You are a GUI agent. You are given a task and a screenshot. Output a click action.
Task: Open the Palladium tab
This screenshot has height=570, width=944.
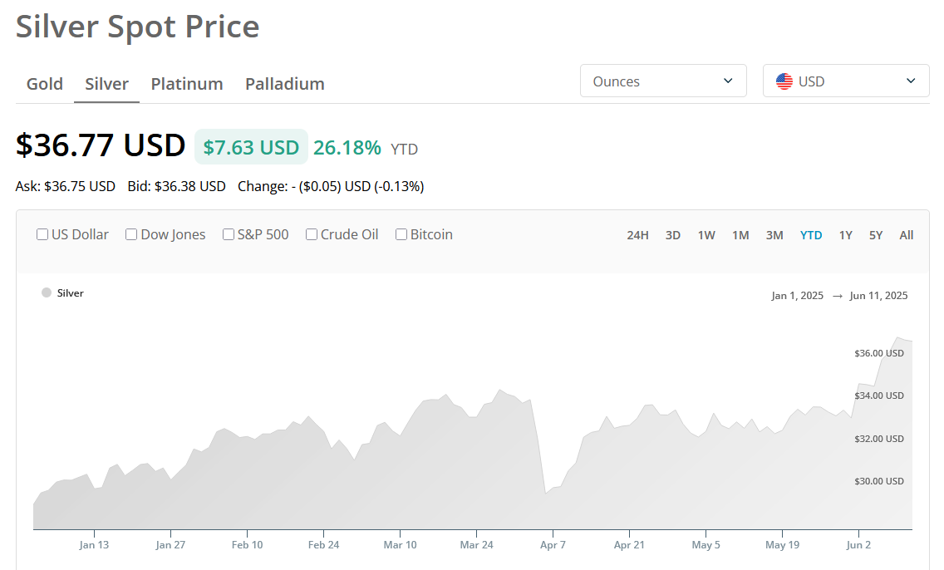pos(284,84)
